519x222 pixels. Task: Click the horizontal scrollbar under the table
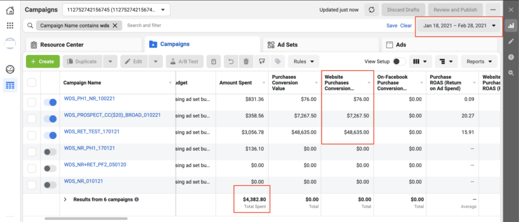coord(86,218)
